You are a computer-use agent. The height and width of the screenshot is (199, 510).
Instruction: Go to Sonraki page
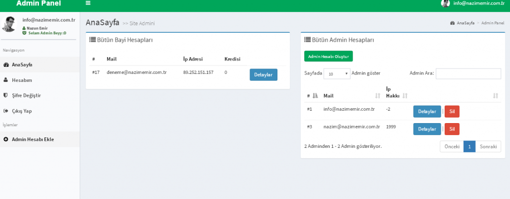tap(488, 146)
